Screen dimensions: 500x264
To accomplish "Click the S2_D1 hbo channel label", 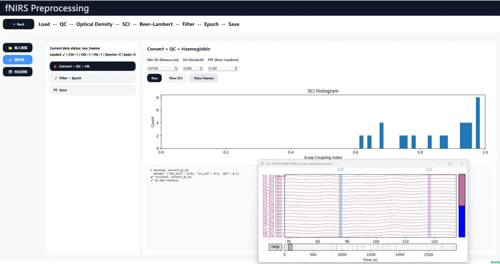I will [272, 185].
